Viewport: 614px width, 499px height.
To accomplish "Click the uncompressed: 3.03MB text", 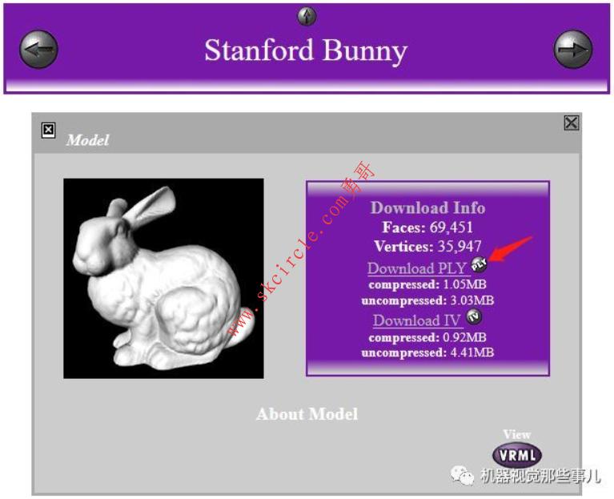I will pos(427,301).
